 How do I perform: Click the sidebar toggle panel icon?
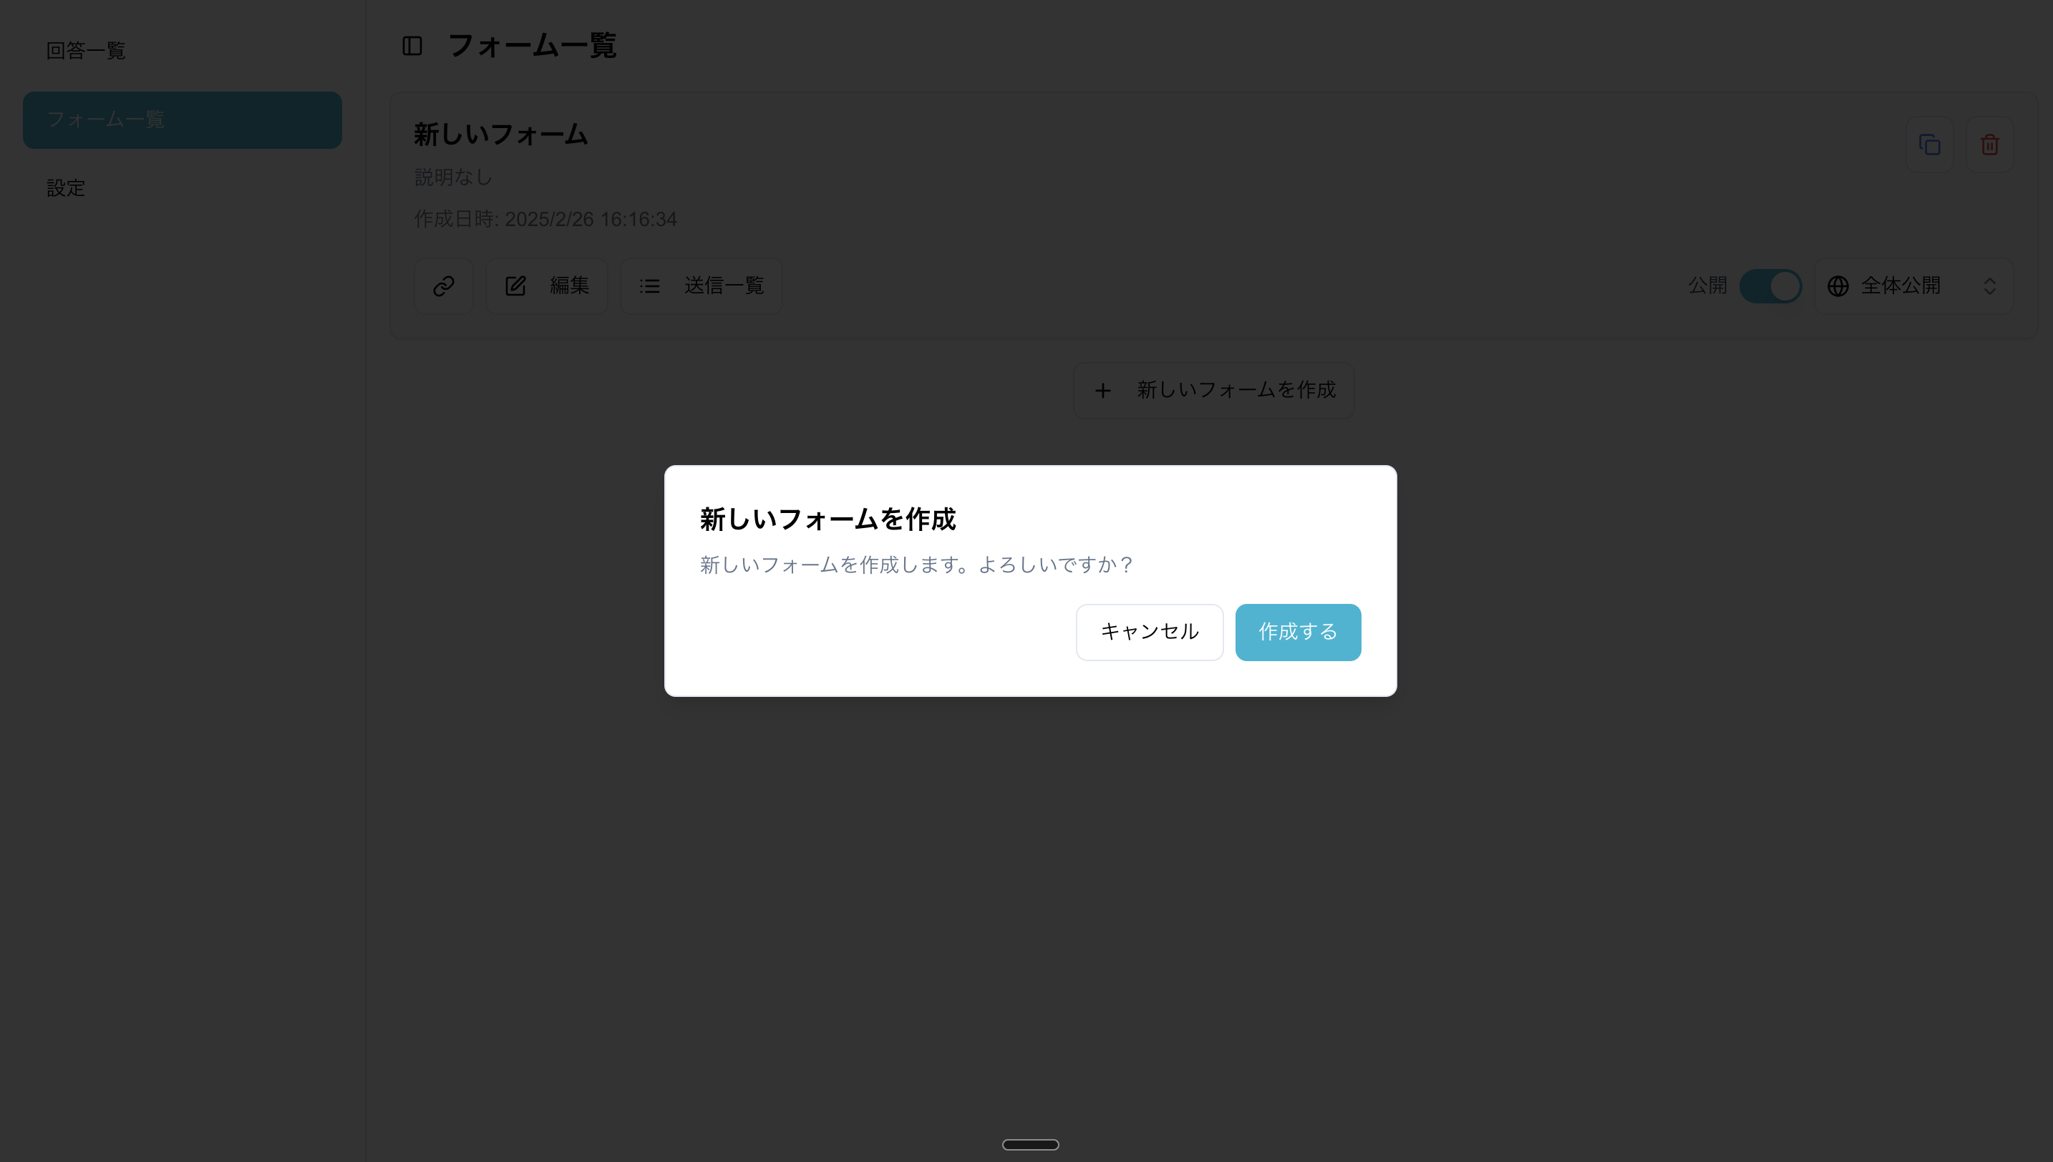(x=412, y=46)
